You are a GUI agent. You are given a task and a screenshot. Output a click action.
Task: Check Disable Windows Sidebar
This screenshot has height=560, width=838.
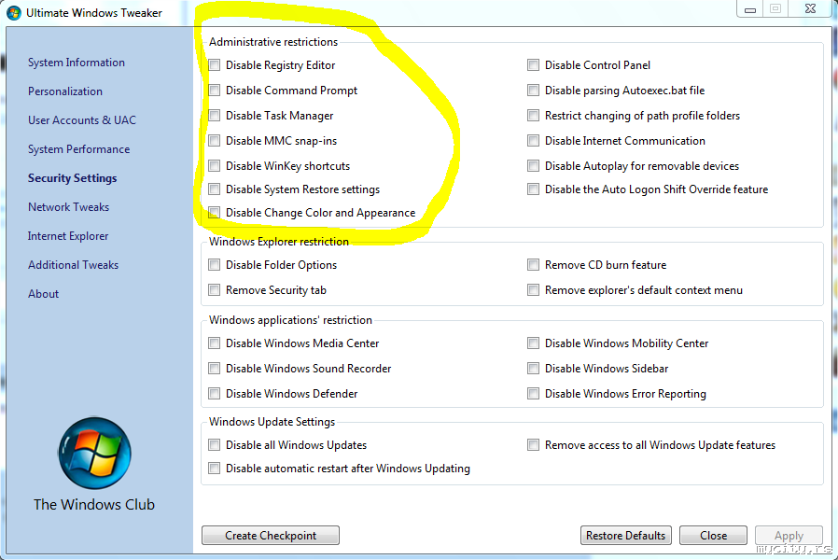(534, 368)
